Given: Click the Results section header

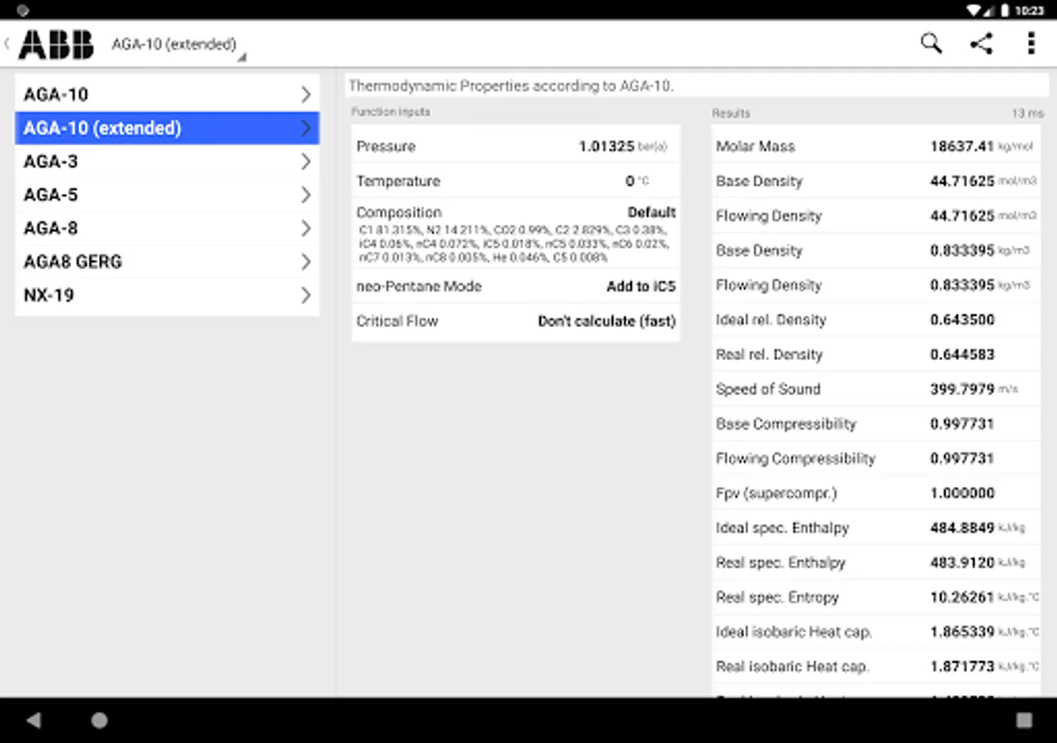Looking at the screenshot, I should (x=731, y=113).
